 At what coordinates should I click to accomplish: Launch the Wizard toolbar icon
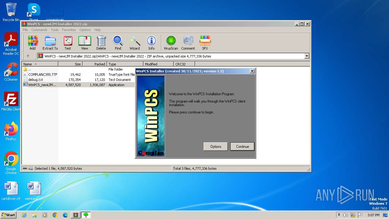[x=135, y=43]
